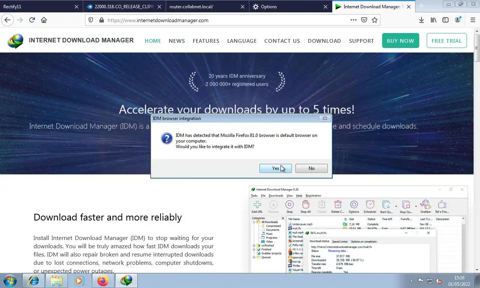Open the Windows Start orb
The image size is (480, 288).
point(10,280)
